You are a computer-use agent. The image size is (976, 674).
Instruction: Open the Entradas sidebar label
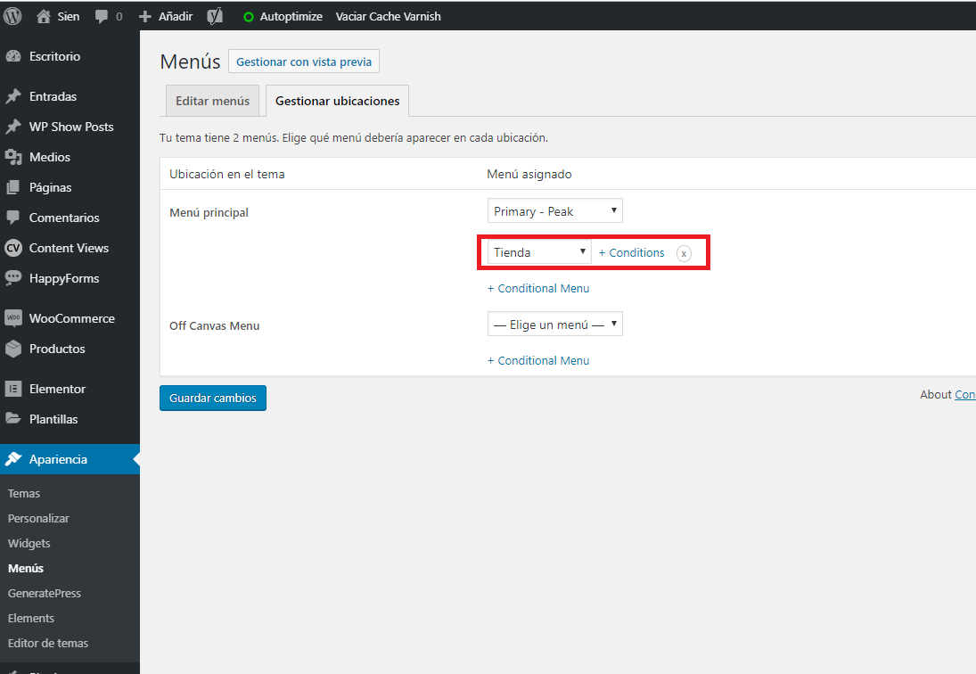(53, 96)
